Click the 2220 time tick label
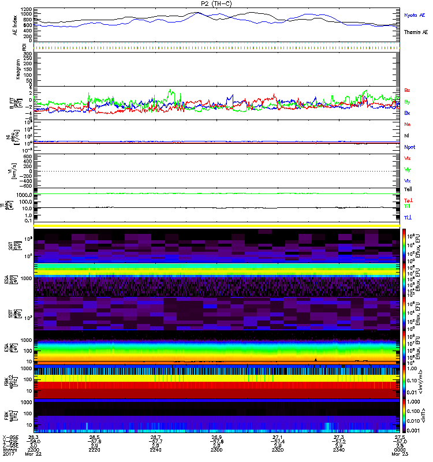Viewport: 433px width, 462px height. coord(94,450)
